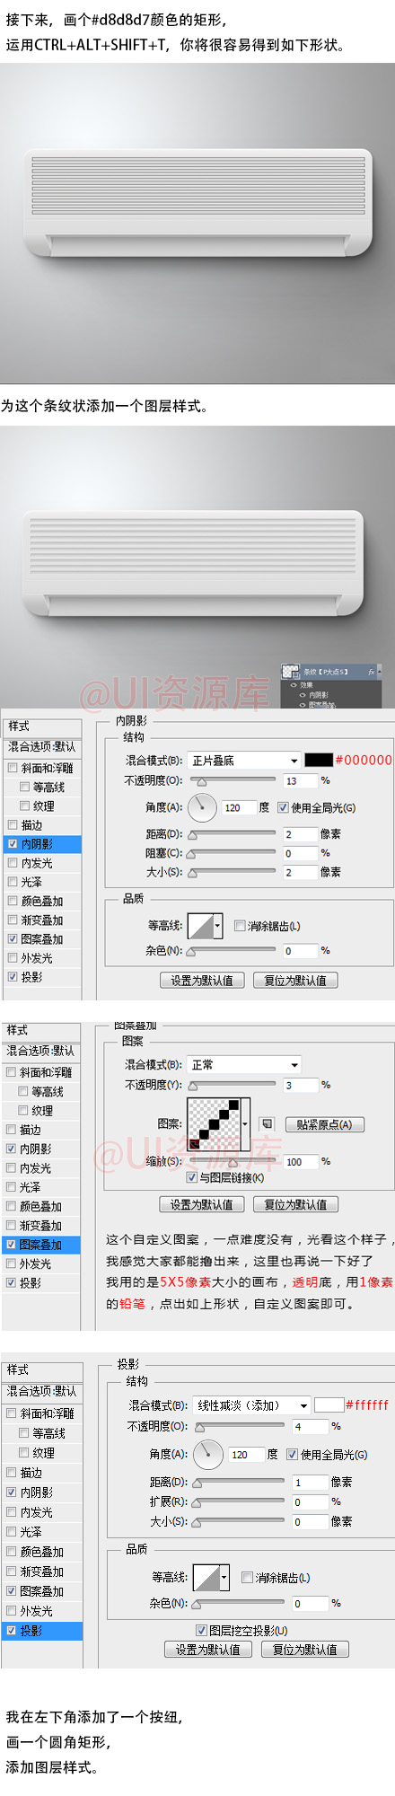Click 复位为默认值 button in the 内阴影 panel

click(295, 981)
